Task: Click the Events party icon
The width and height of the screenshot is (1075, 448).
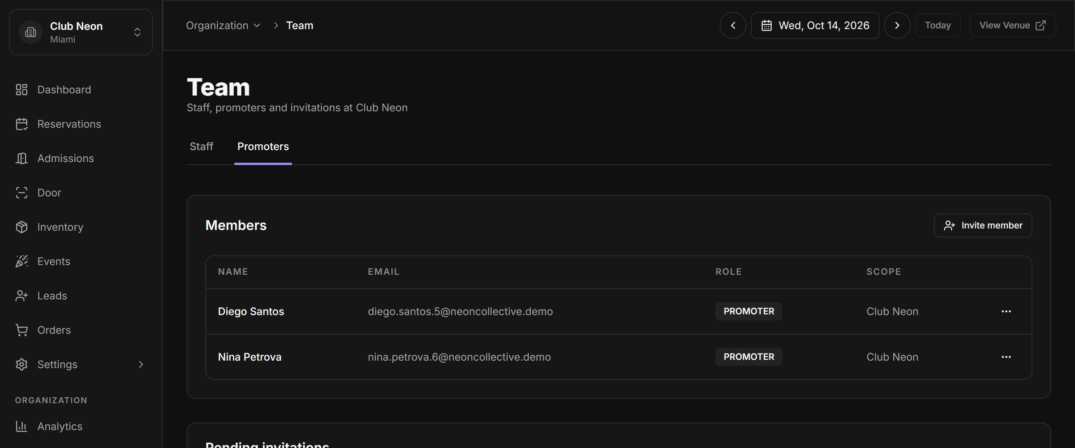Action: point(21,261)
